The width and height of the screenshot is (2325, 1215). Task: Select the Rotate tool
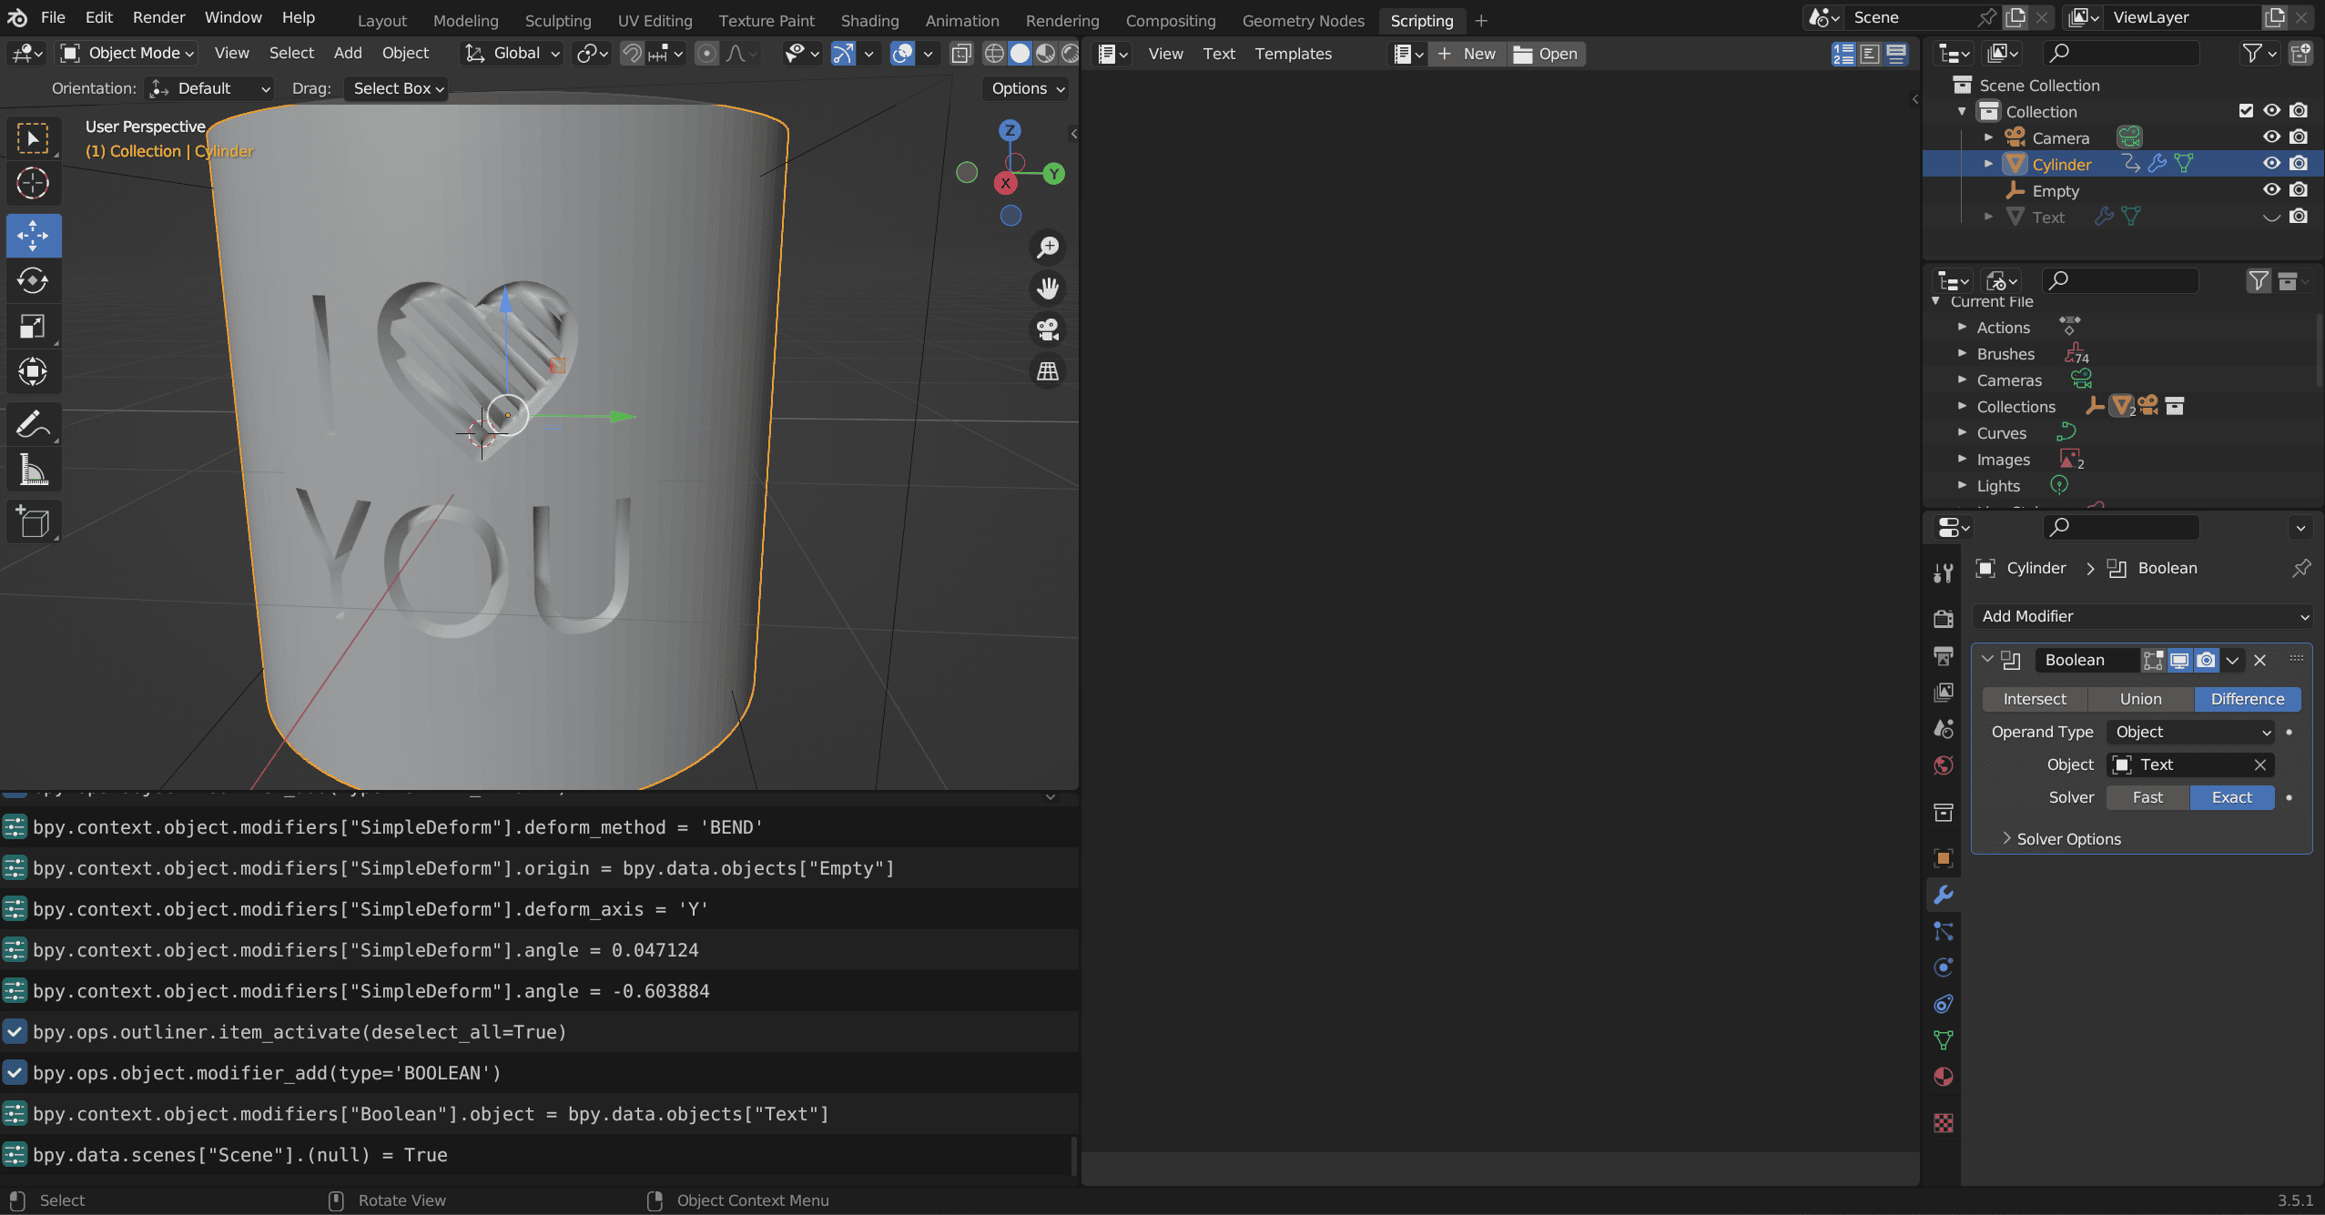click(x=34, y=280)
